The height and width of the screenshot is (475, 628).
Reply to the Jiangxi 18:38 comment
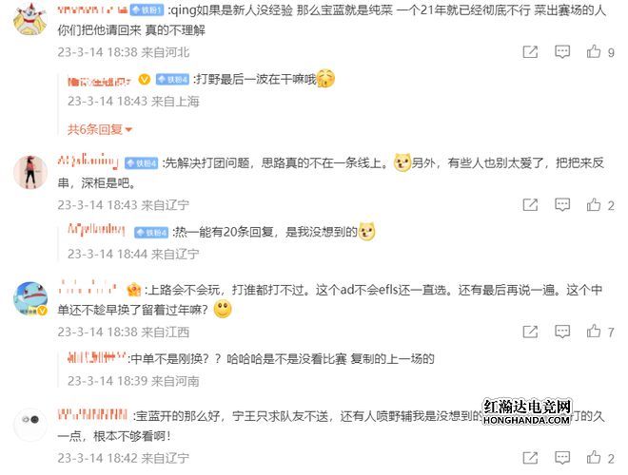pyautogui.click(x=562, y=332)
